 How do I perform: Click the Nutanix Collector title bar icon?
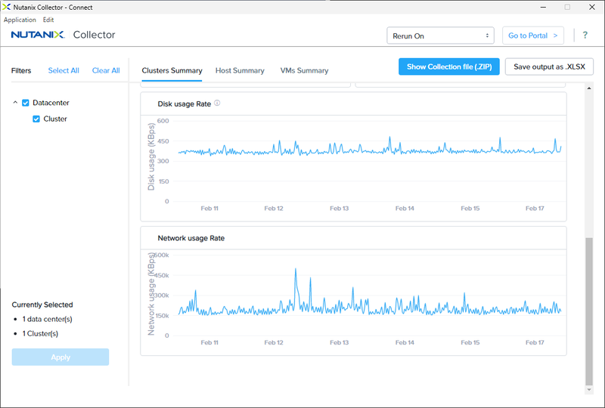pos(6,7)
